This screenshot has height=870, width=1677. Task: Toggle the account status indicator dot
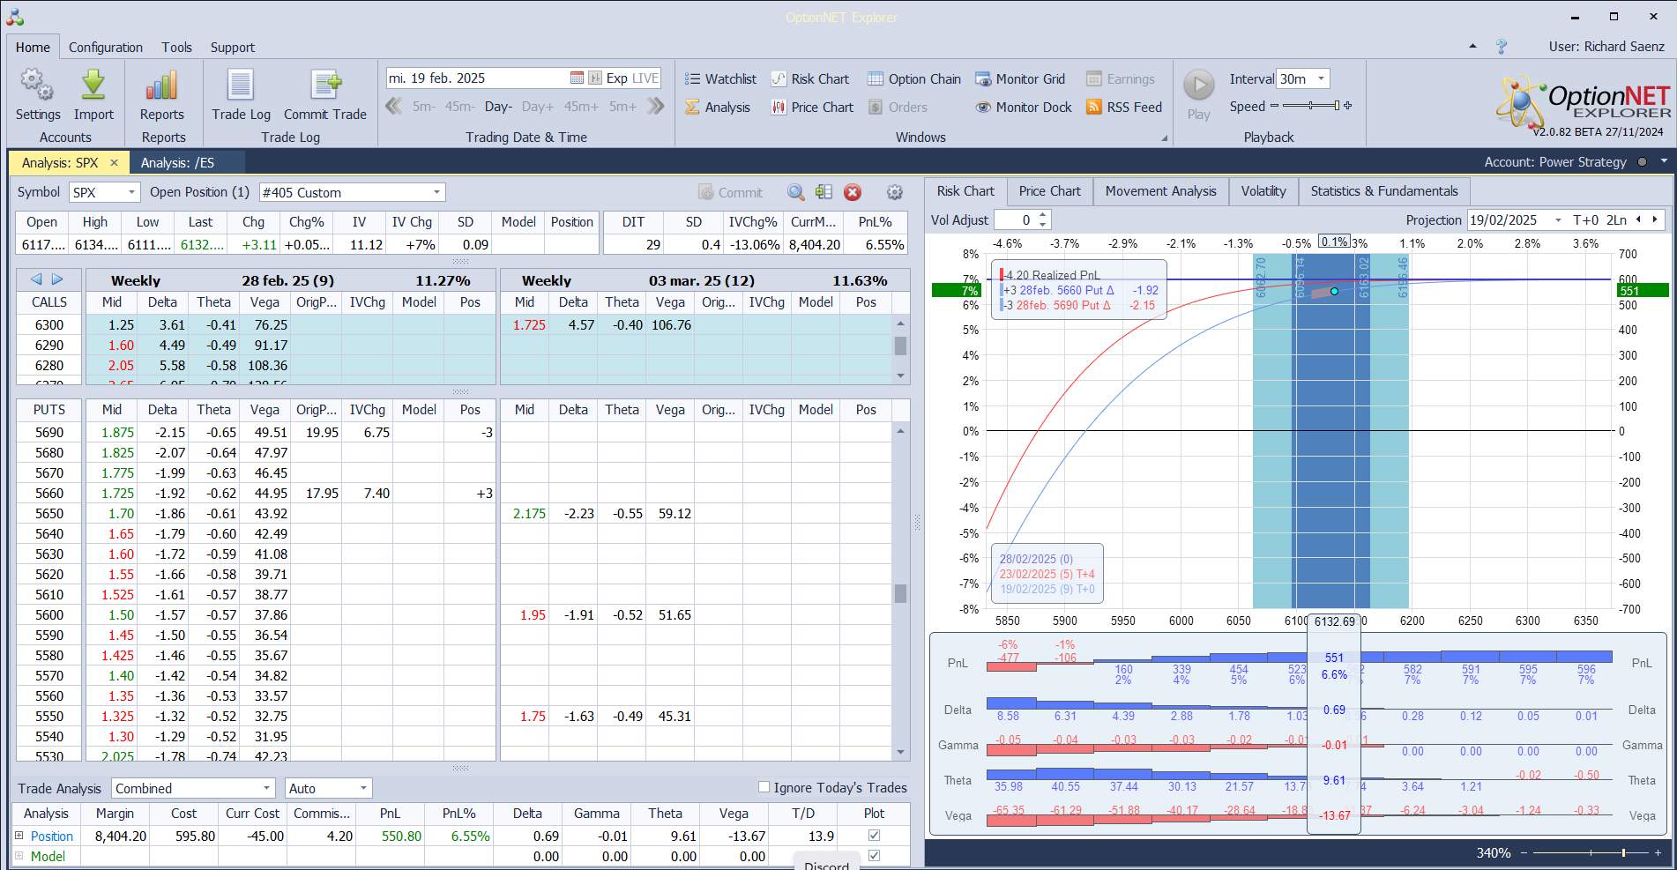[x=1642, y=162]
